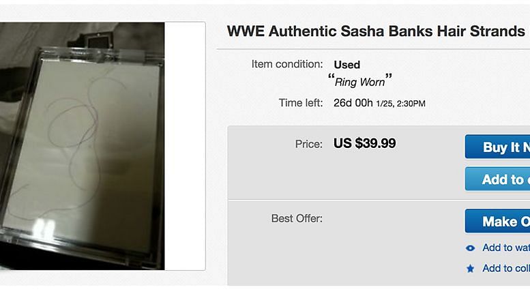Click the Best Offer label

[x=297, y=219]
